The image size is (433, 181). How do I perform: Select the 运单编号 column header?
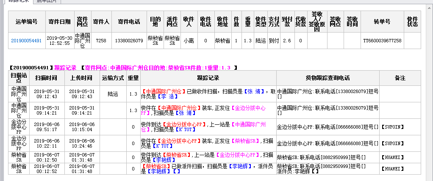27,22
